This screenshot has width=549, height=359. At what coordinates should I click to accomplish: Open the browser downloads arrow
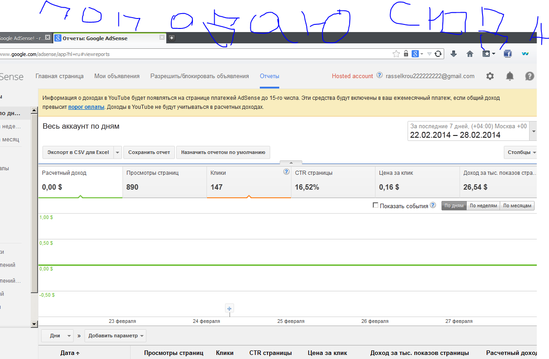pos(454,54)
